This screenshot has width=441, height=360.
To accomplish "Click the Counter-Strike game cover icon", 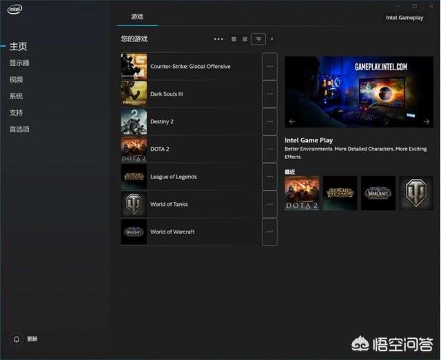I will pos(134,66).
